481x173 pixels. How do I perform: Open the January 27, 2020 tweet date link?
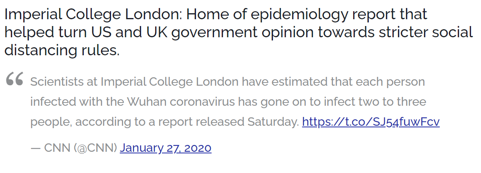pos(165,148)
